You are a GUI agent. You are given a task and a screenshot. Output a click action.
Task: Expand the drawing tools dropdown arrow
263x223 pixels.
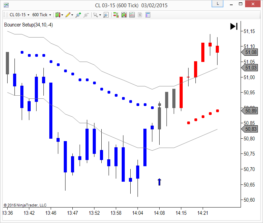pos(72,15)
